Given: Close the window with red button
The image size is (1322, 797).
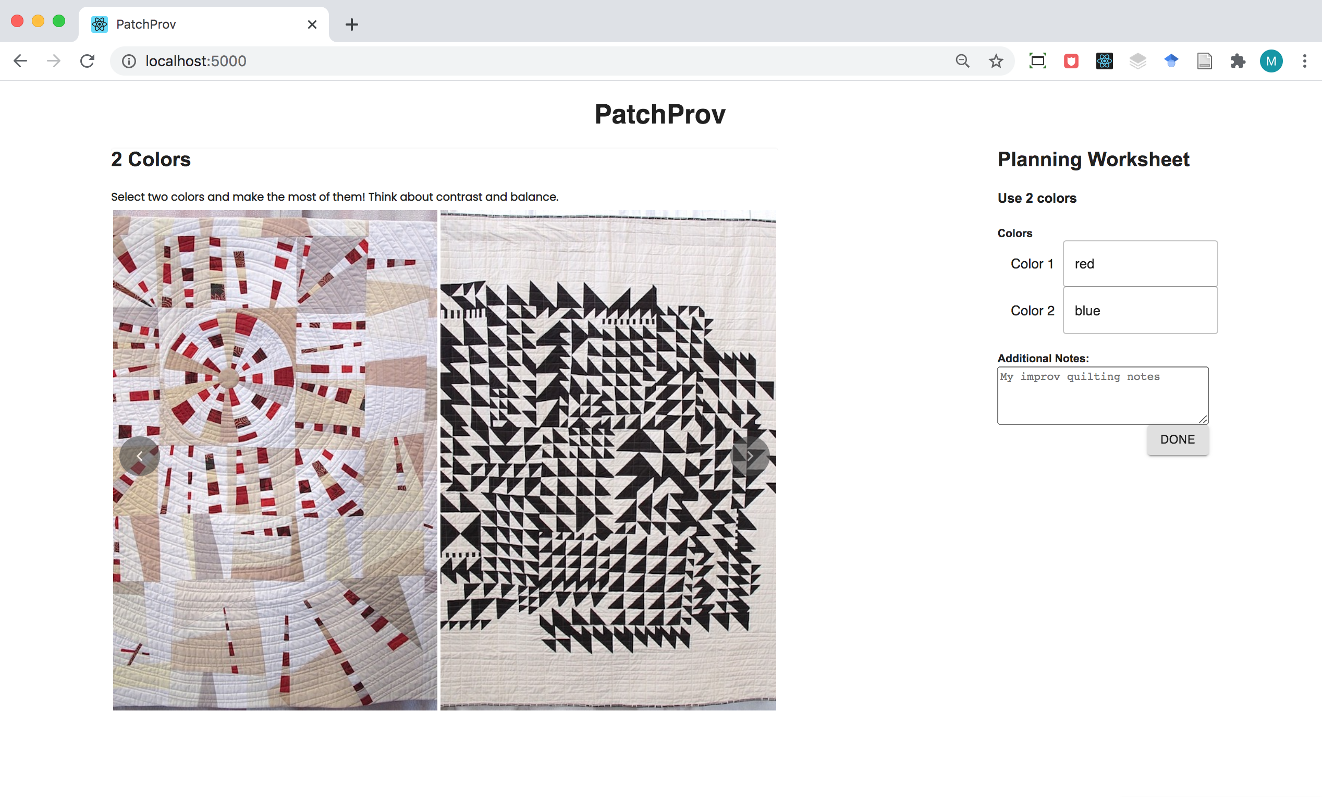Looking at the screenshot, I should tap(17, 21).
